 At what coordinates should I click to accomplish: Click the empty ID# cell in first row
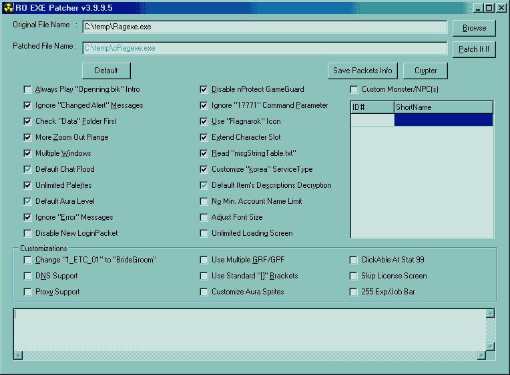372,120
